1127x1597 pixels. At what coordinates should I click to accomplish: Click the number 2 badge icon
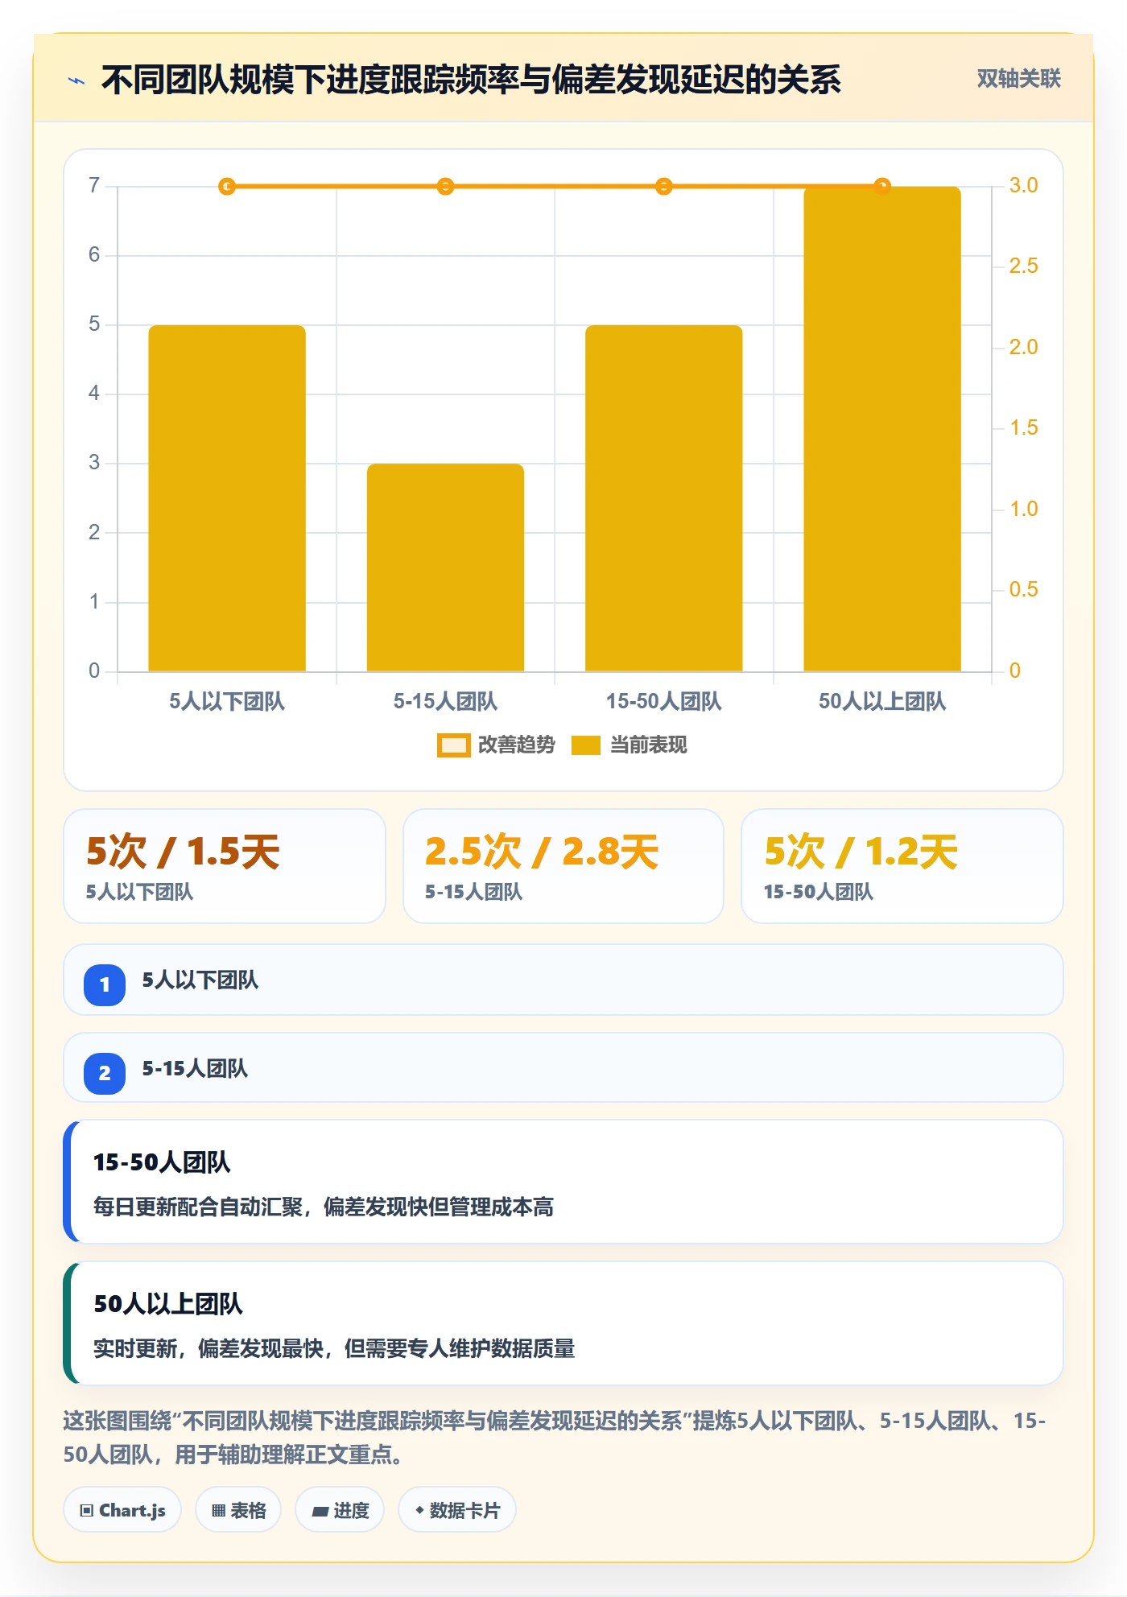coord(105,1073)
